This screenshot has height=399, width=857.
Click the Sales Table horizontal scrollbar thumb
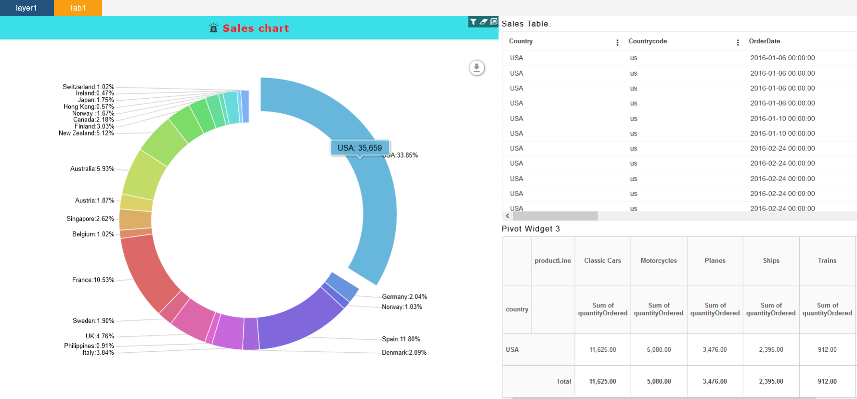(x=555, y=216)
